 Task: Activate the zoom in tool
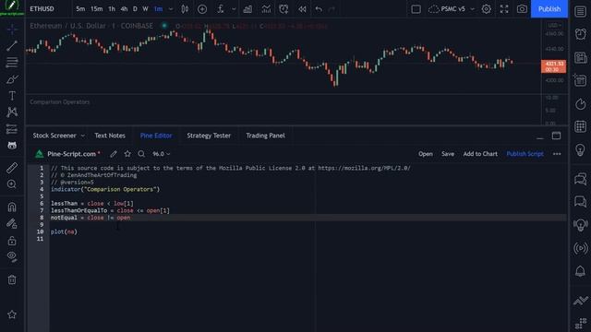click(12, 184)
